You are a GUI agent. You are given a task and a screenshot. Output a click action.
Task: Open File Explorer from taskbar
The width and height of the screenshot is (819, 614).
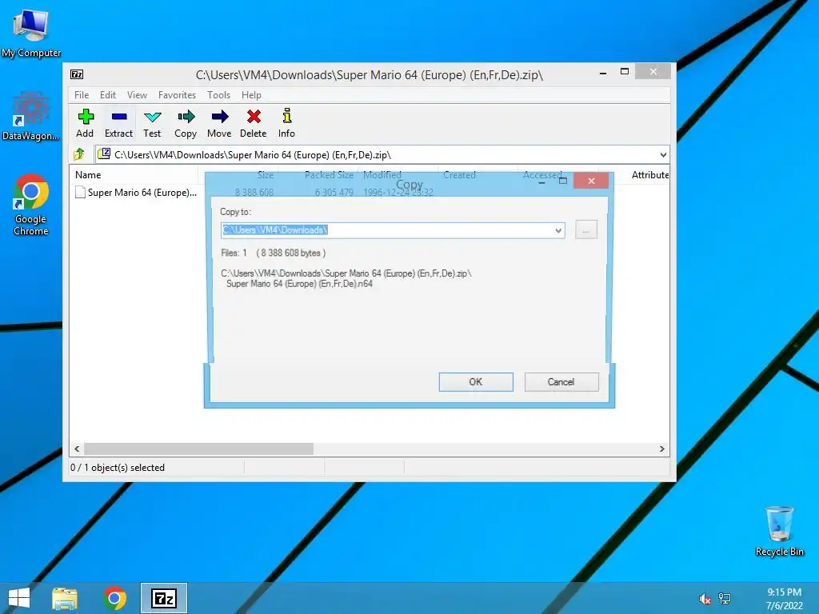tap(65, 598)
